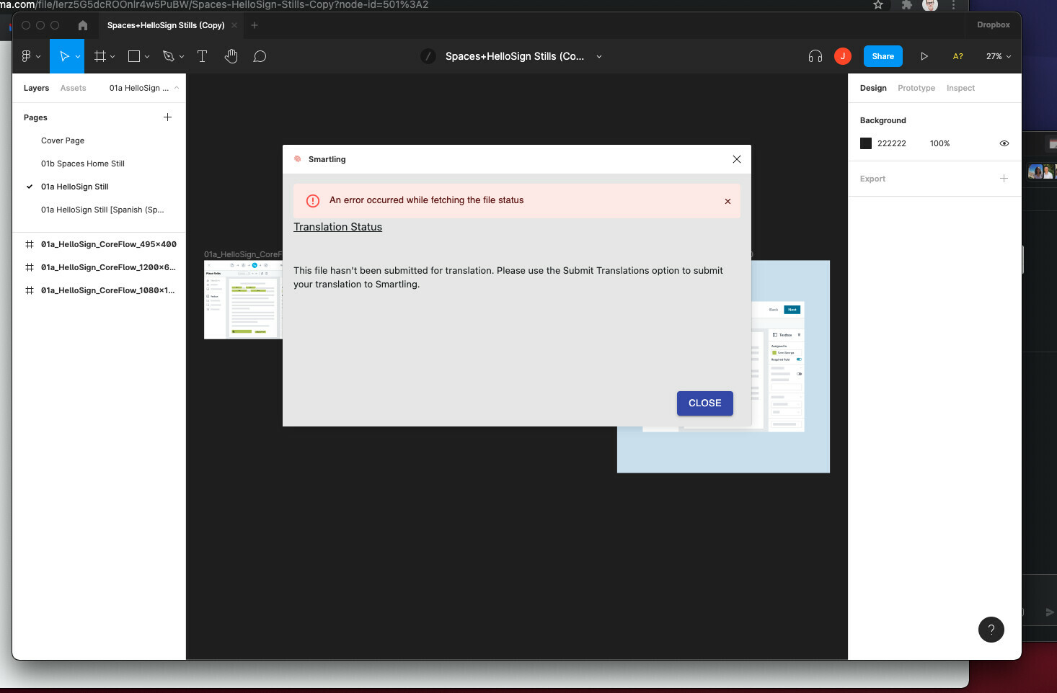Viewport: 1057px width, 693px height.
Task: Click browser bookmark star icon
Action: (x=878, y=4)
